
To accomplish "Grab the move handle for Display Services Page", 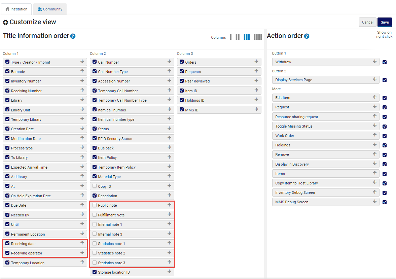I will coord(375,79).
